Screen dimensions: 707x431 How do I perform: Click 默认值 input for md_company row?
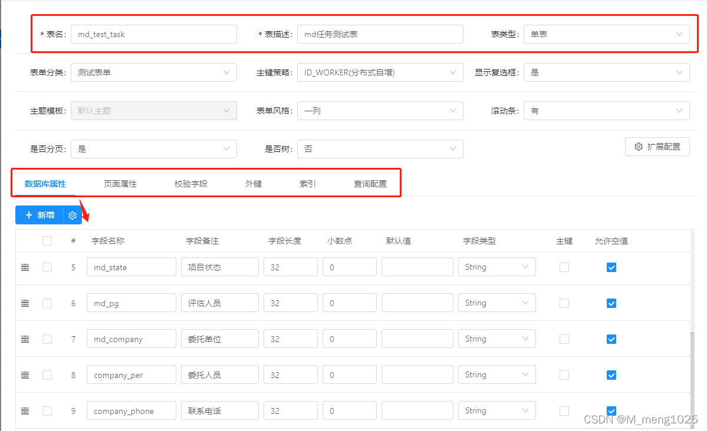point(417,339)
